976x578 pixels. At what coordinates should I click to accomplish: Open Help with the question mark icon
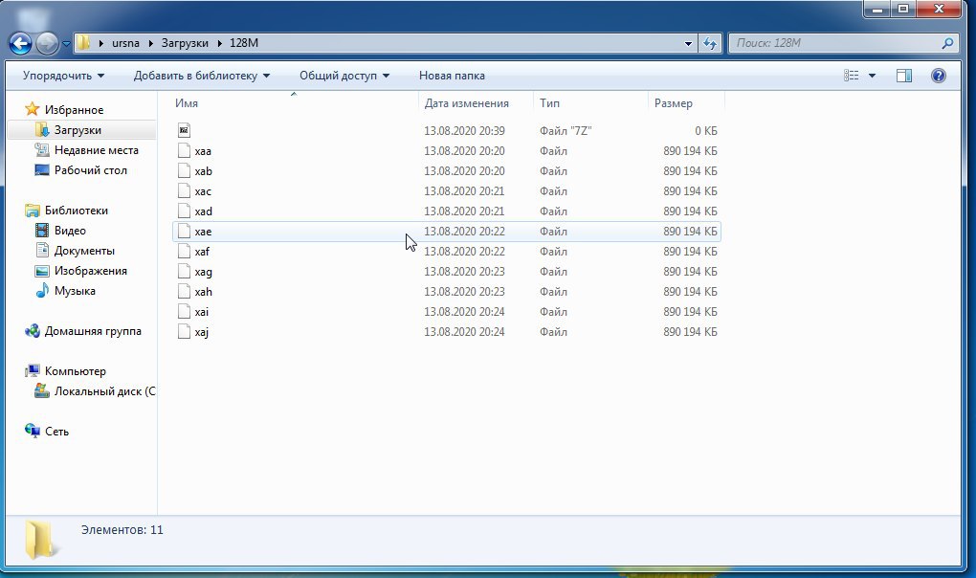pos(938,76)
